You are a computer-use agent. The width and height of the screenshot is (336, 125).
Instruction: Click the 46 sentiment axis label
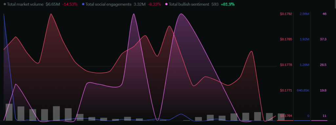pos(325,14)
